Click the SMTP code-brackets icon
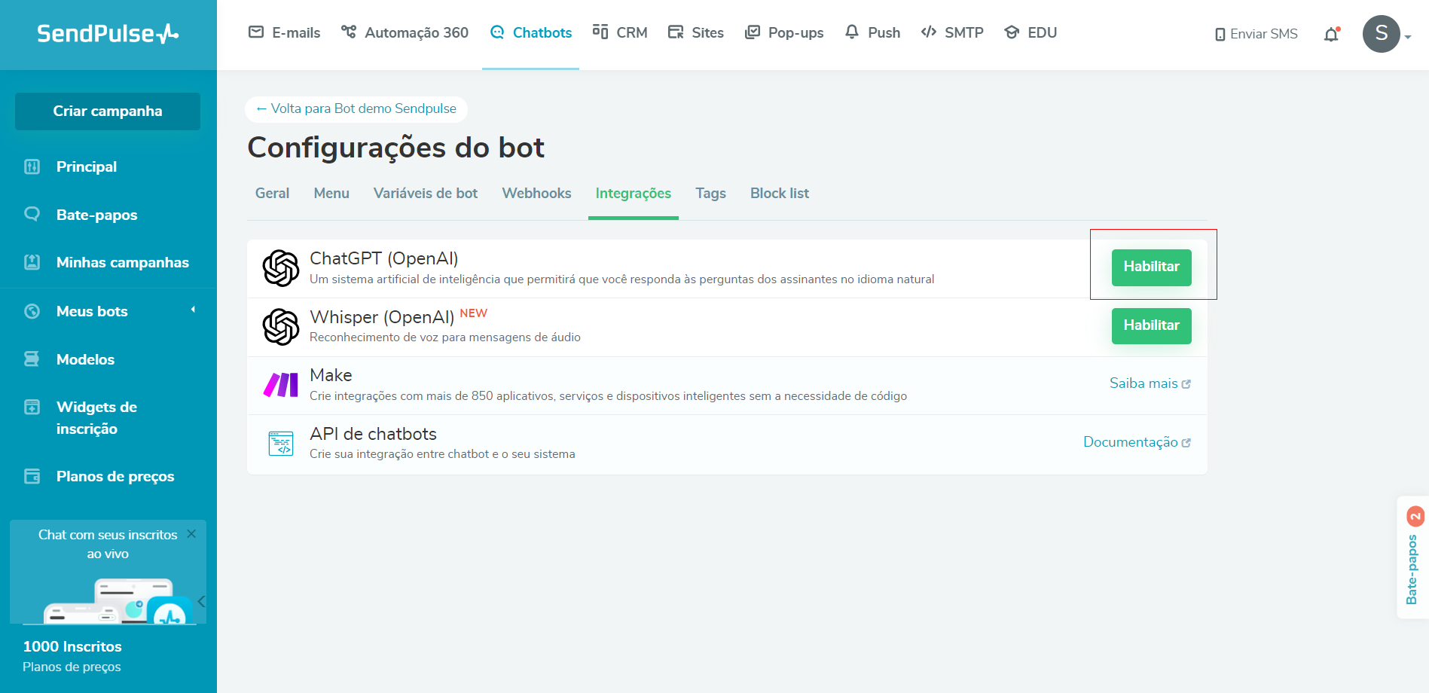Screen dimensions: 1429x693 pos(927,32)
